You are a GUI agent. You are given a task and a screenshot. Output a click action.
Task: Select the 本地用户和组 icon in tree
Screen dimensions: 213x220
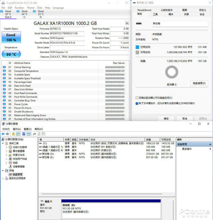pyautogui.click(x=10, y=159)
